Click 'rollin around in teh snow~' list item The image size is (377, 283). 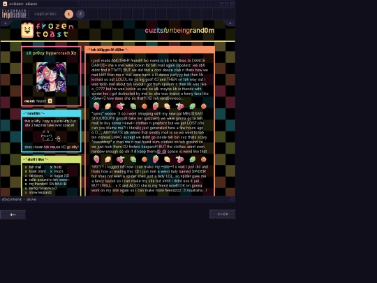[x=50, y=180]
